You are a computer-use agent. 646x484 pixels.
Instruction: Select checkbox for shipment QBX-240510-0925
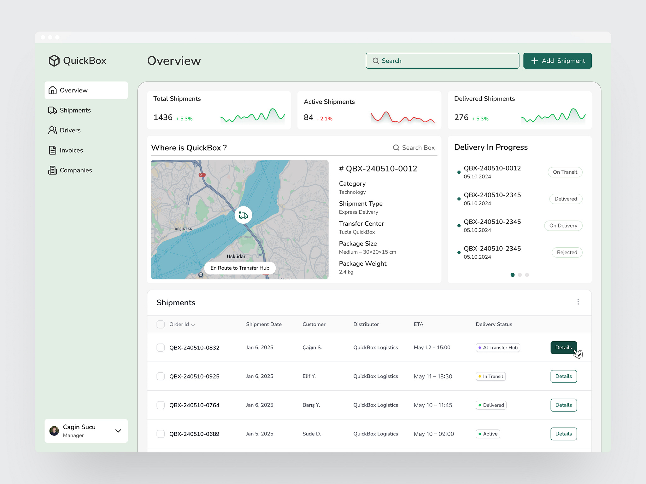(161, 376)
